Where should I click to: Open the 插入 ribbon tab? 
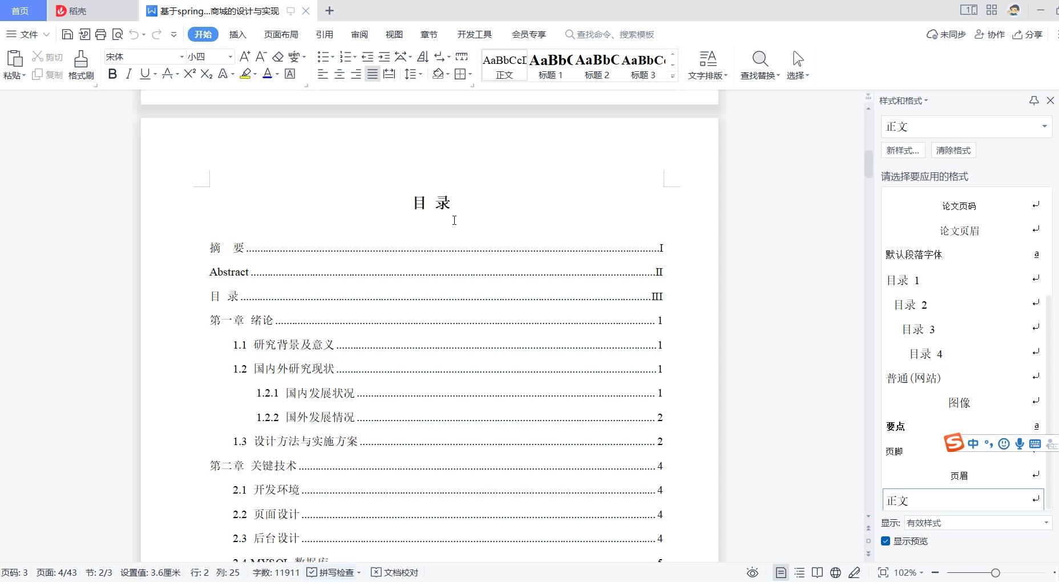(237, 35)
